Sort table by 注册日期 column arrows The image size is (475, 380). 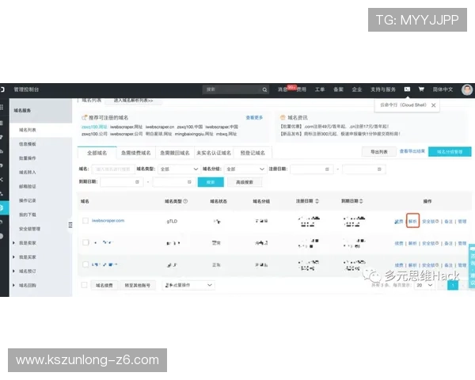317,201
